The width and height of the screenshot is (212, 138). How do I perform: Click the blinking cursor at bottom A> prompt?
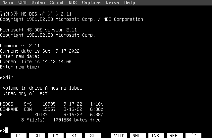pos(7,130)
